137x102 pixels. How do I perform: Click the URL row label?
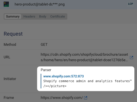(x=7, y=57)
